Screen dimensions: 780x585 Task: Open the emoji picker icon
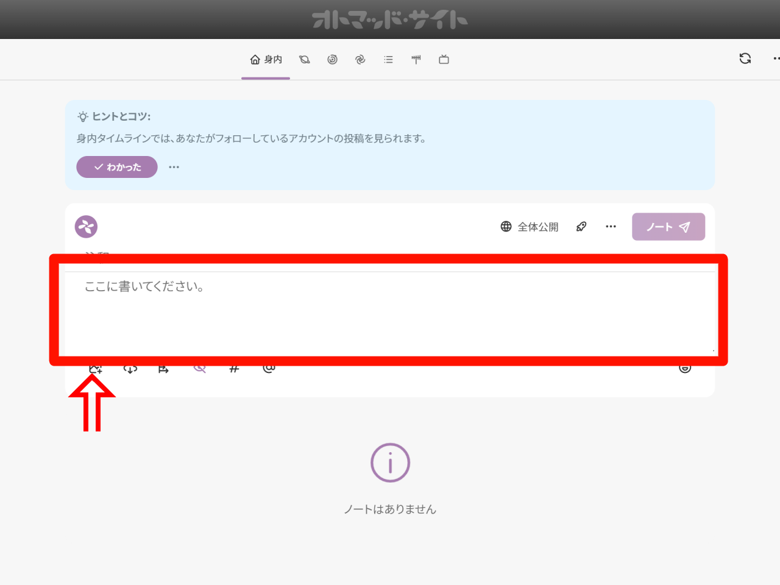685,368
